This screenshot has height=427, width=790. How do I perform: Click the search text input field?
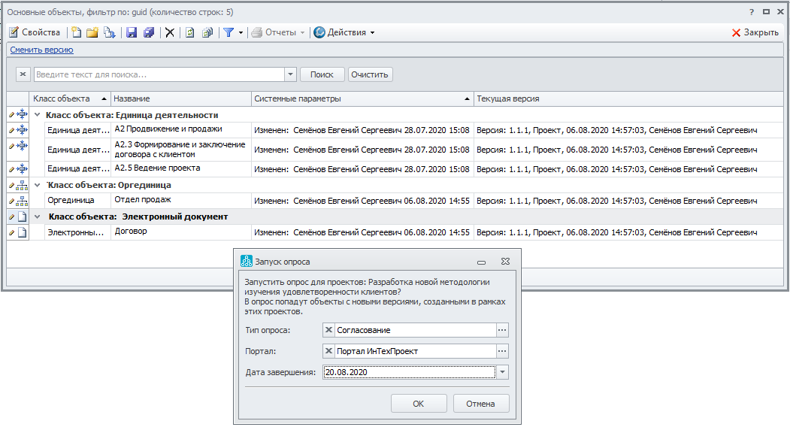(158, 74)
